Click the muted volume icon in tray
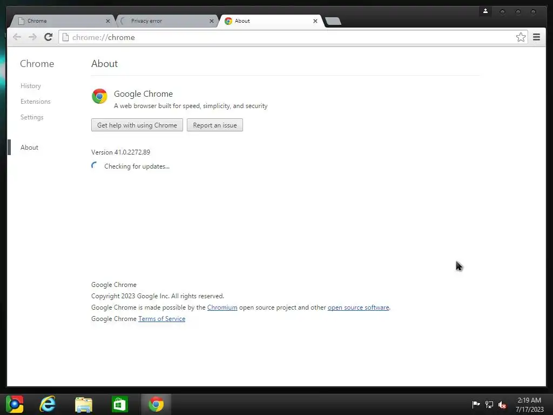 click(502, 404)
